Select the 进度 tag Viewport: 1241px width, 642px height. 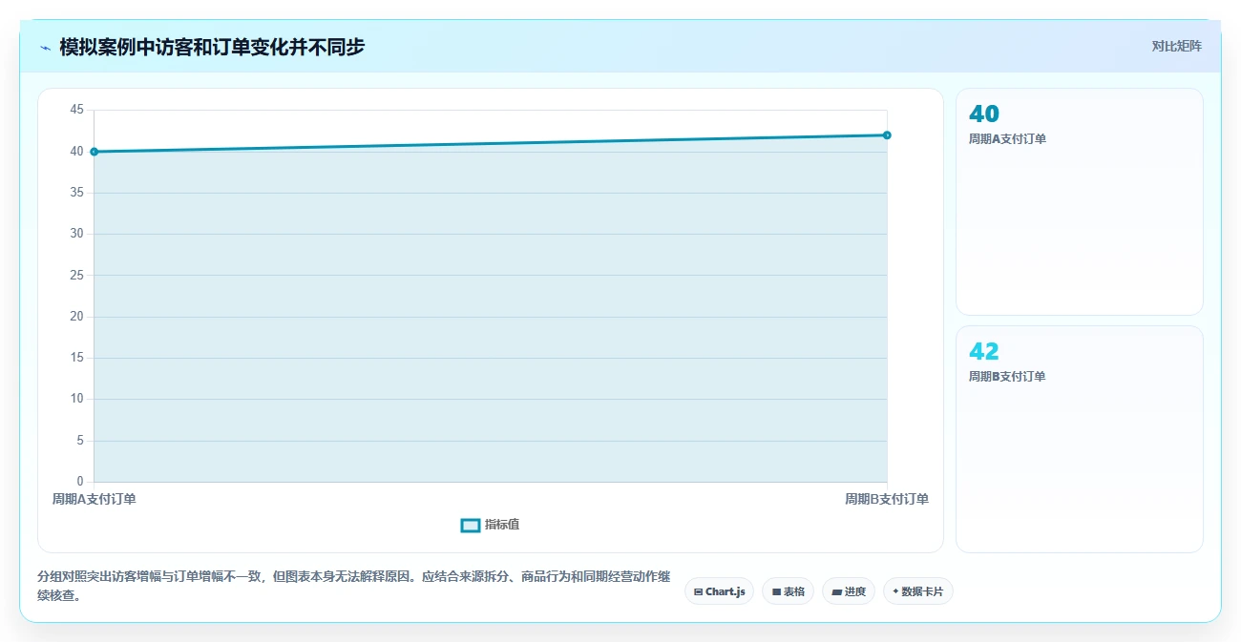coord(849,591)
